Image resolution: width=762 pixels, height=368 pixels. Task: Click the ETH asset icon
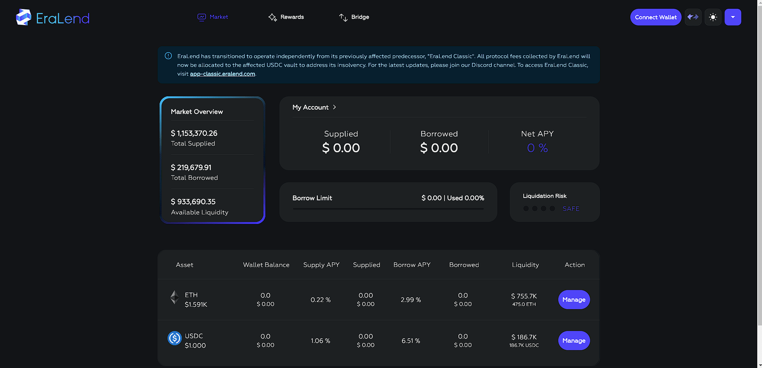(x=174, y=297)
